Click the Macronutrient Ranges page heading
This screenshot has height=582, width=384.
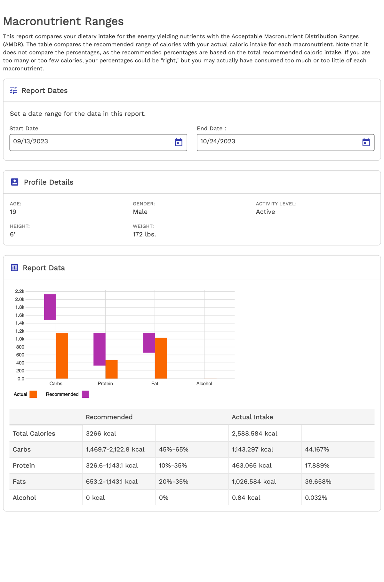click(x=63, y=21)
